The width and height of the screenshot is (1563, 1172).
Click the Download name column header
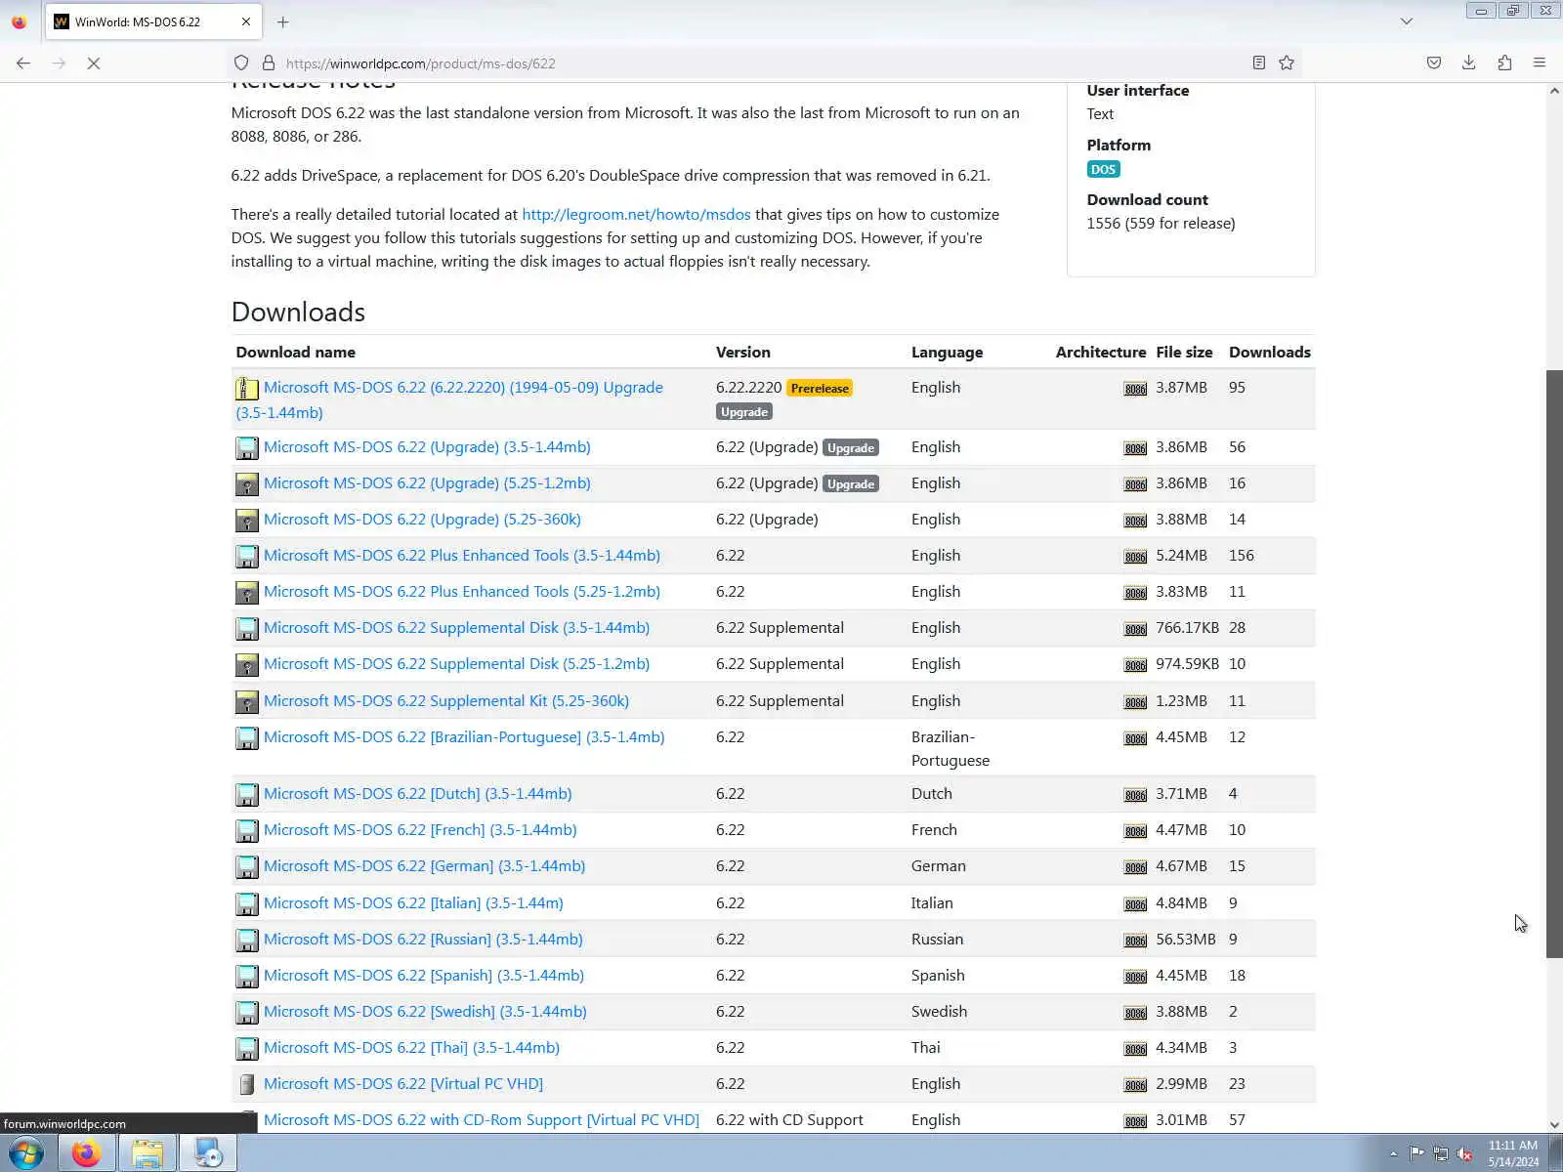[295, 352]
